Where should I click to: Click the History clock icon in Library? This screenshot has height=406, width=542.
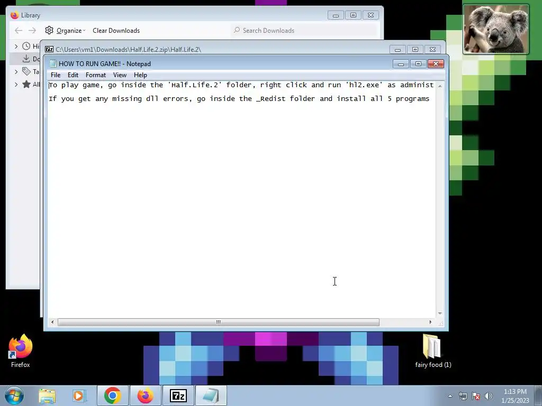click(x=26, y=46)
